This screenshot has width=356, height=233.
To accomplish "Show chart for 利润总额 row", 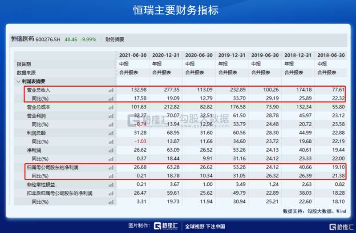I will (x=110, y=133).
